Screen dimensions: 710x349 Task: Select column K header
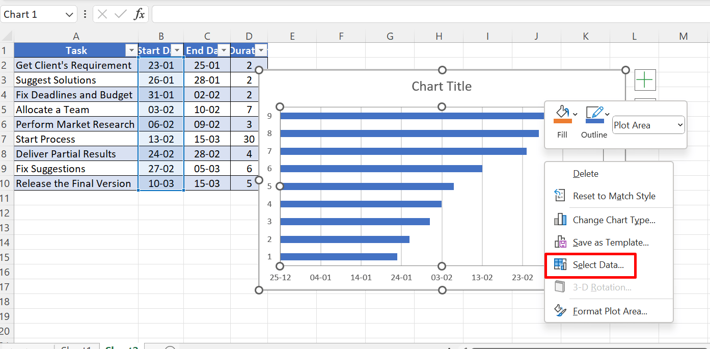(585, 36)
